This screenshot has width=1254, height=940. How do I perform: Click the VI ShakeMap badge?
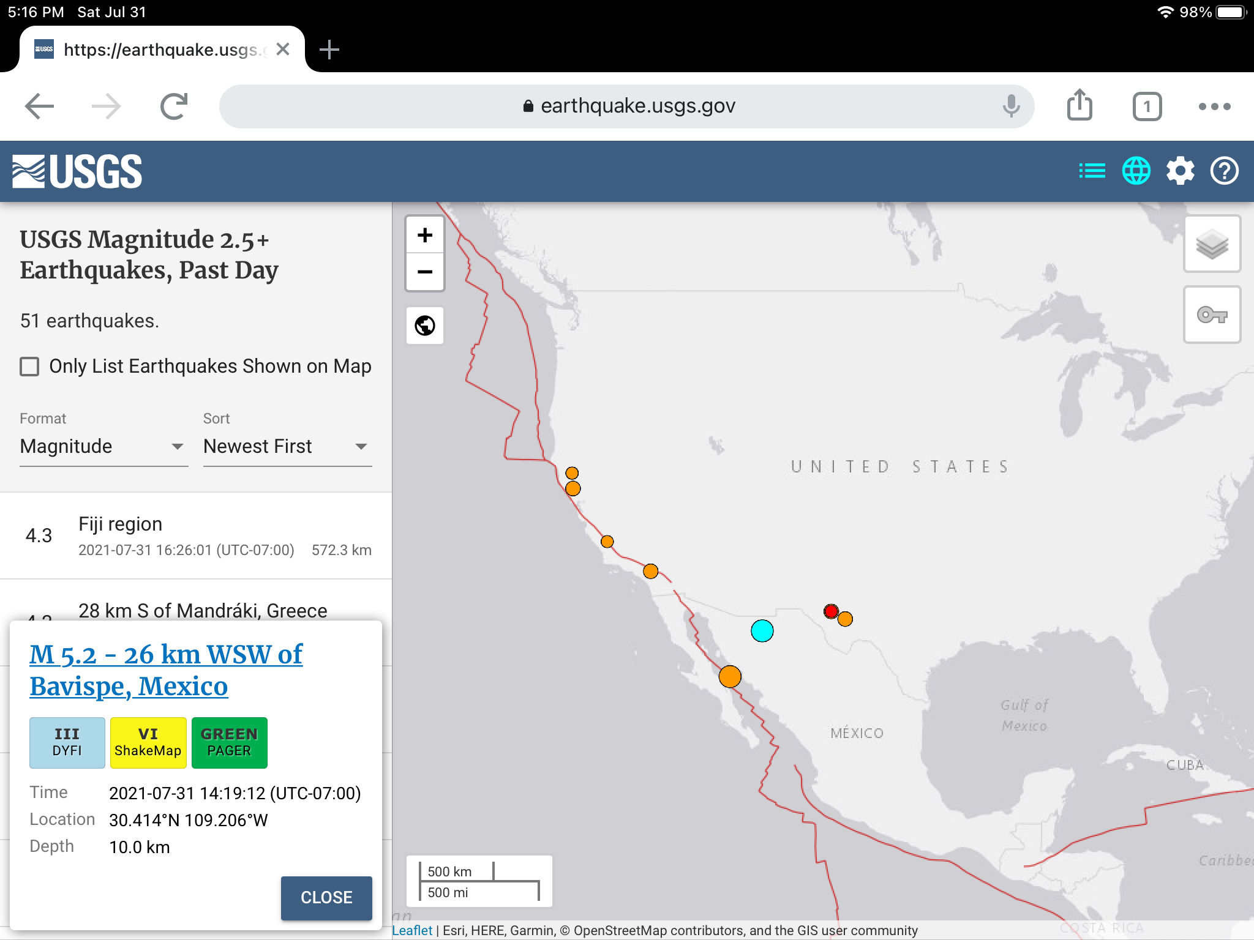[148, 742]
